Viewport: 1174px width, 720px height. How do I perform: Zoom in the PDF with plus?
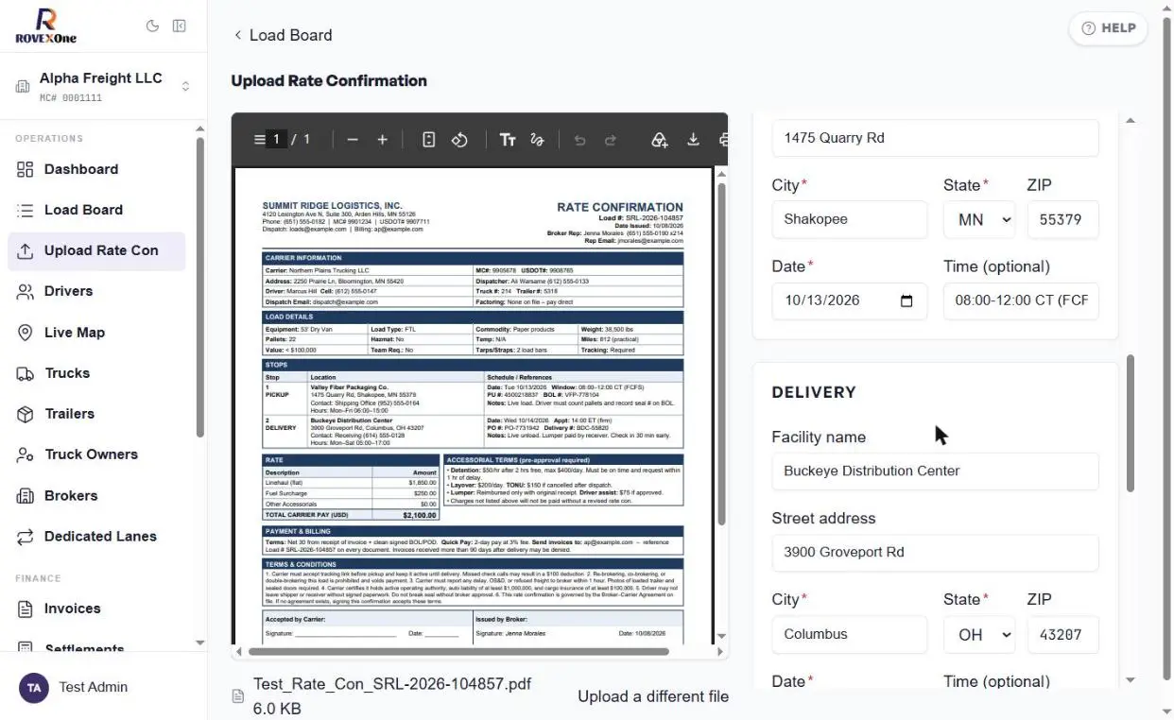[383, 139]
